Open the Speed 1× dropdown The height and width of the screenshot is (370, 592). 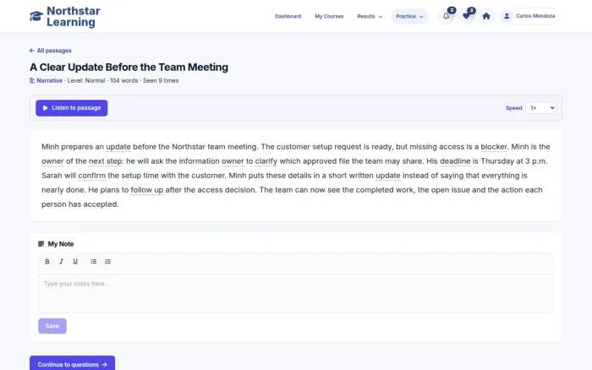(540, 108)
